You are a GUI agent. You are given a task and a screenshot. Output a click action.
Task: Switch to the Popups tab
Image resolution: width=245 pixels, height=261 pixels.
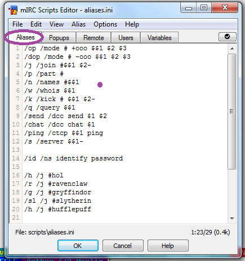coord(59,38)
